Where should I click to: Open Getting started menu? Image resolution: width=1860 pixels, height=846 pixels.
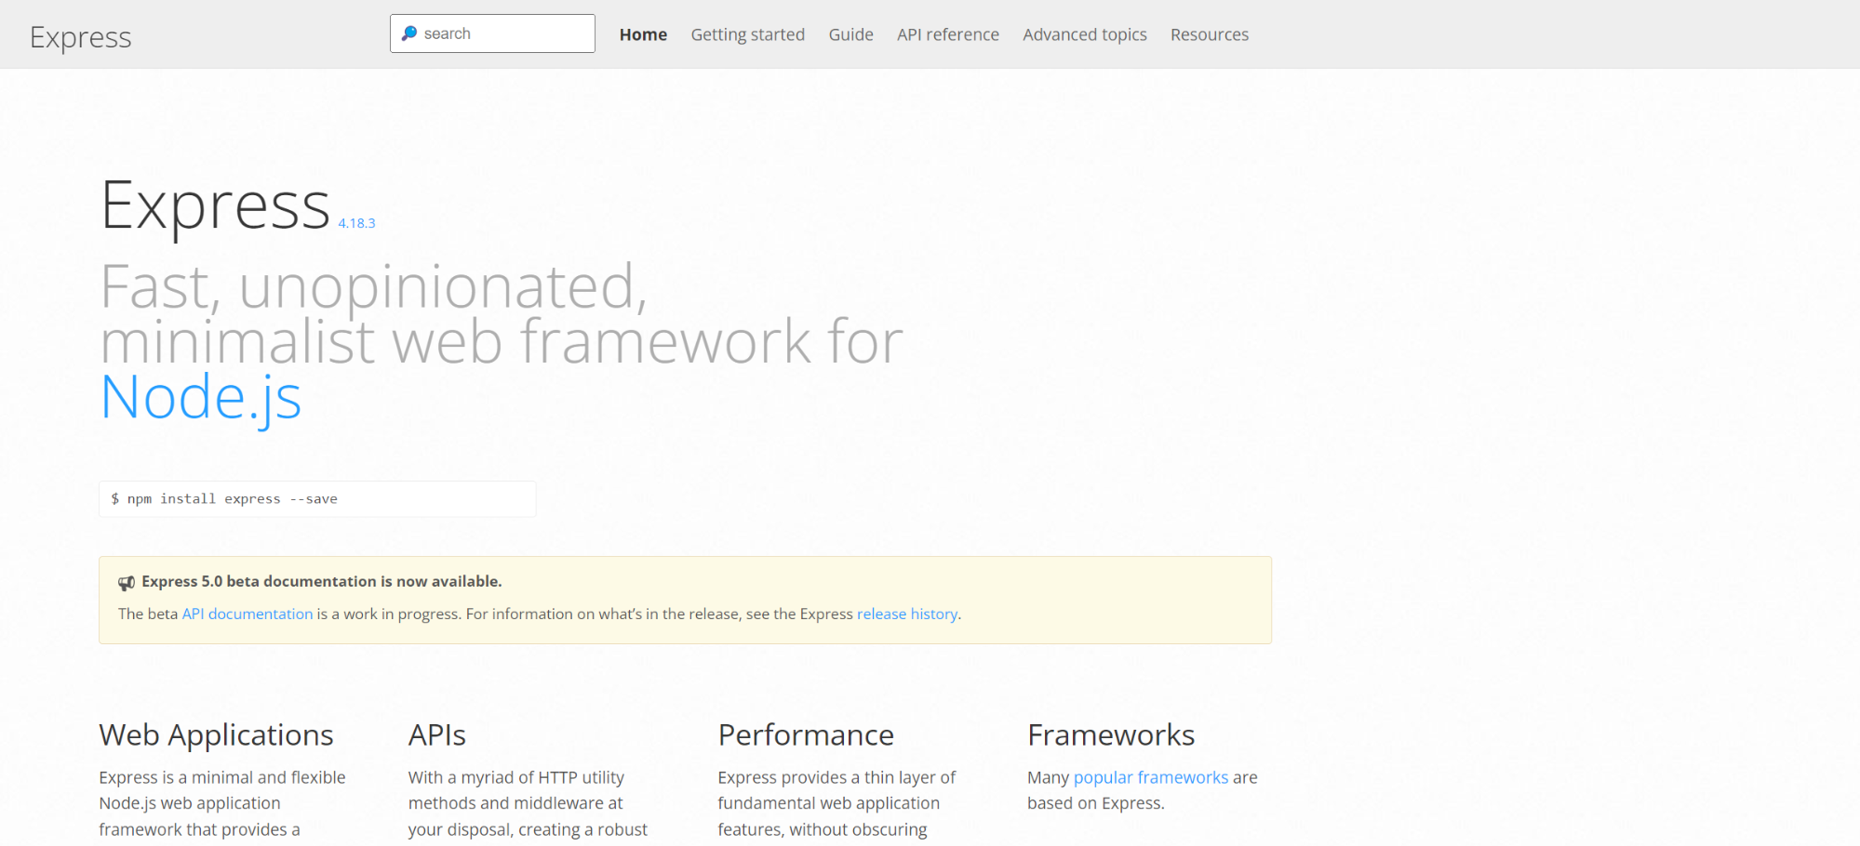tap(747, 34)
